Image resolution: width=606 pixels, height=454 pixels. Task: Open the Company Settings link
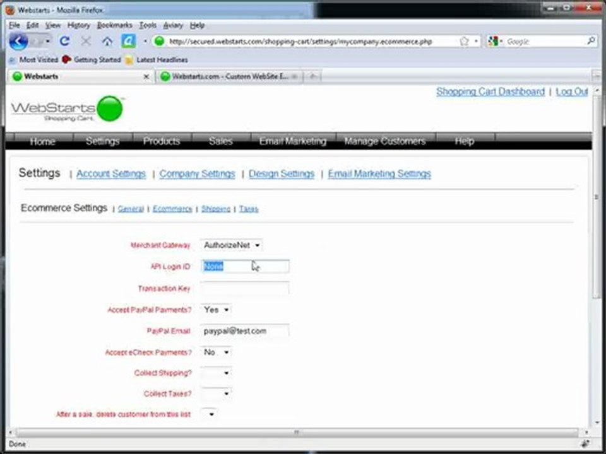(197, 174)
